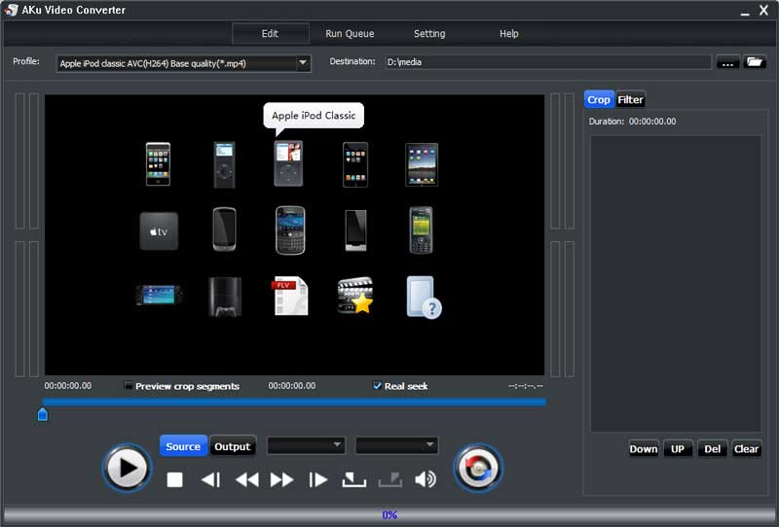
Task: Select the iPhone device profile icon
Action: pyautogui.click(x=158, y=164)
